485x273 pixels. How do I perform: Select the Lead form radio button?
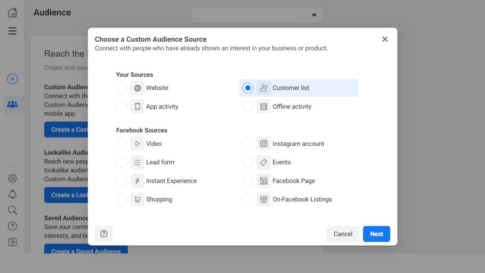(121, 162)
